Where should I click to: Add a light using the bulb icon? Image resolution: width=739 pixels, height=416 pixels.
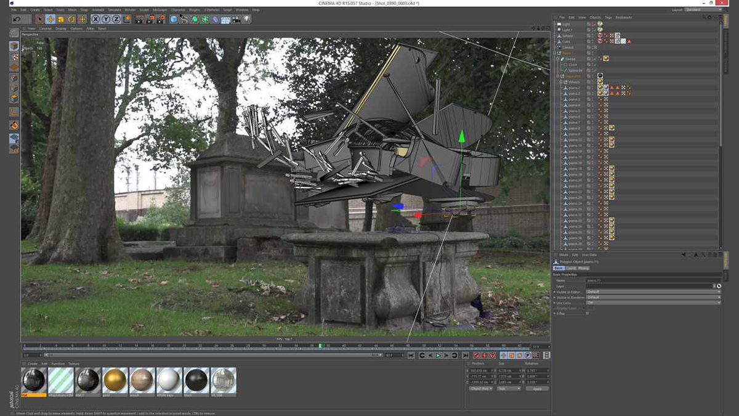tap(247, 19)
